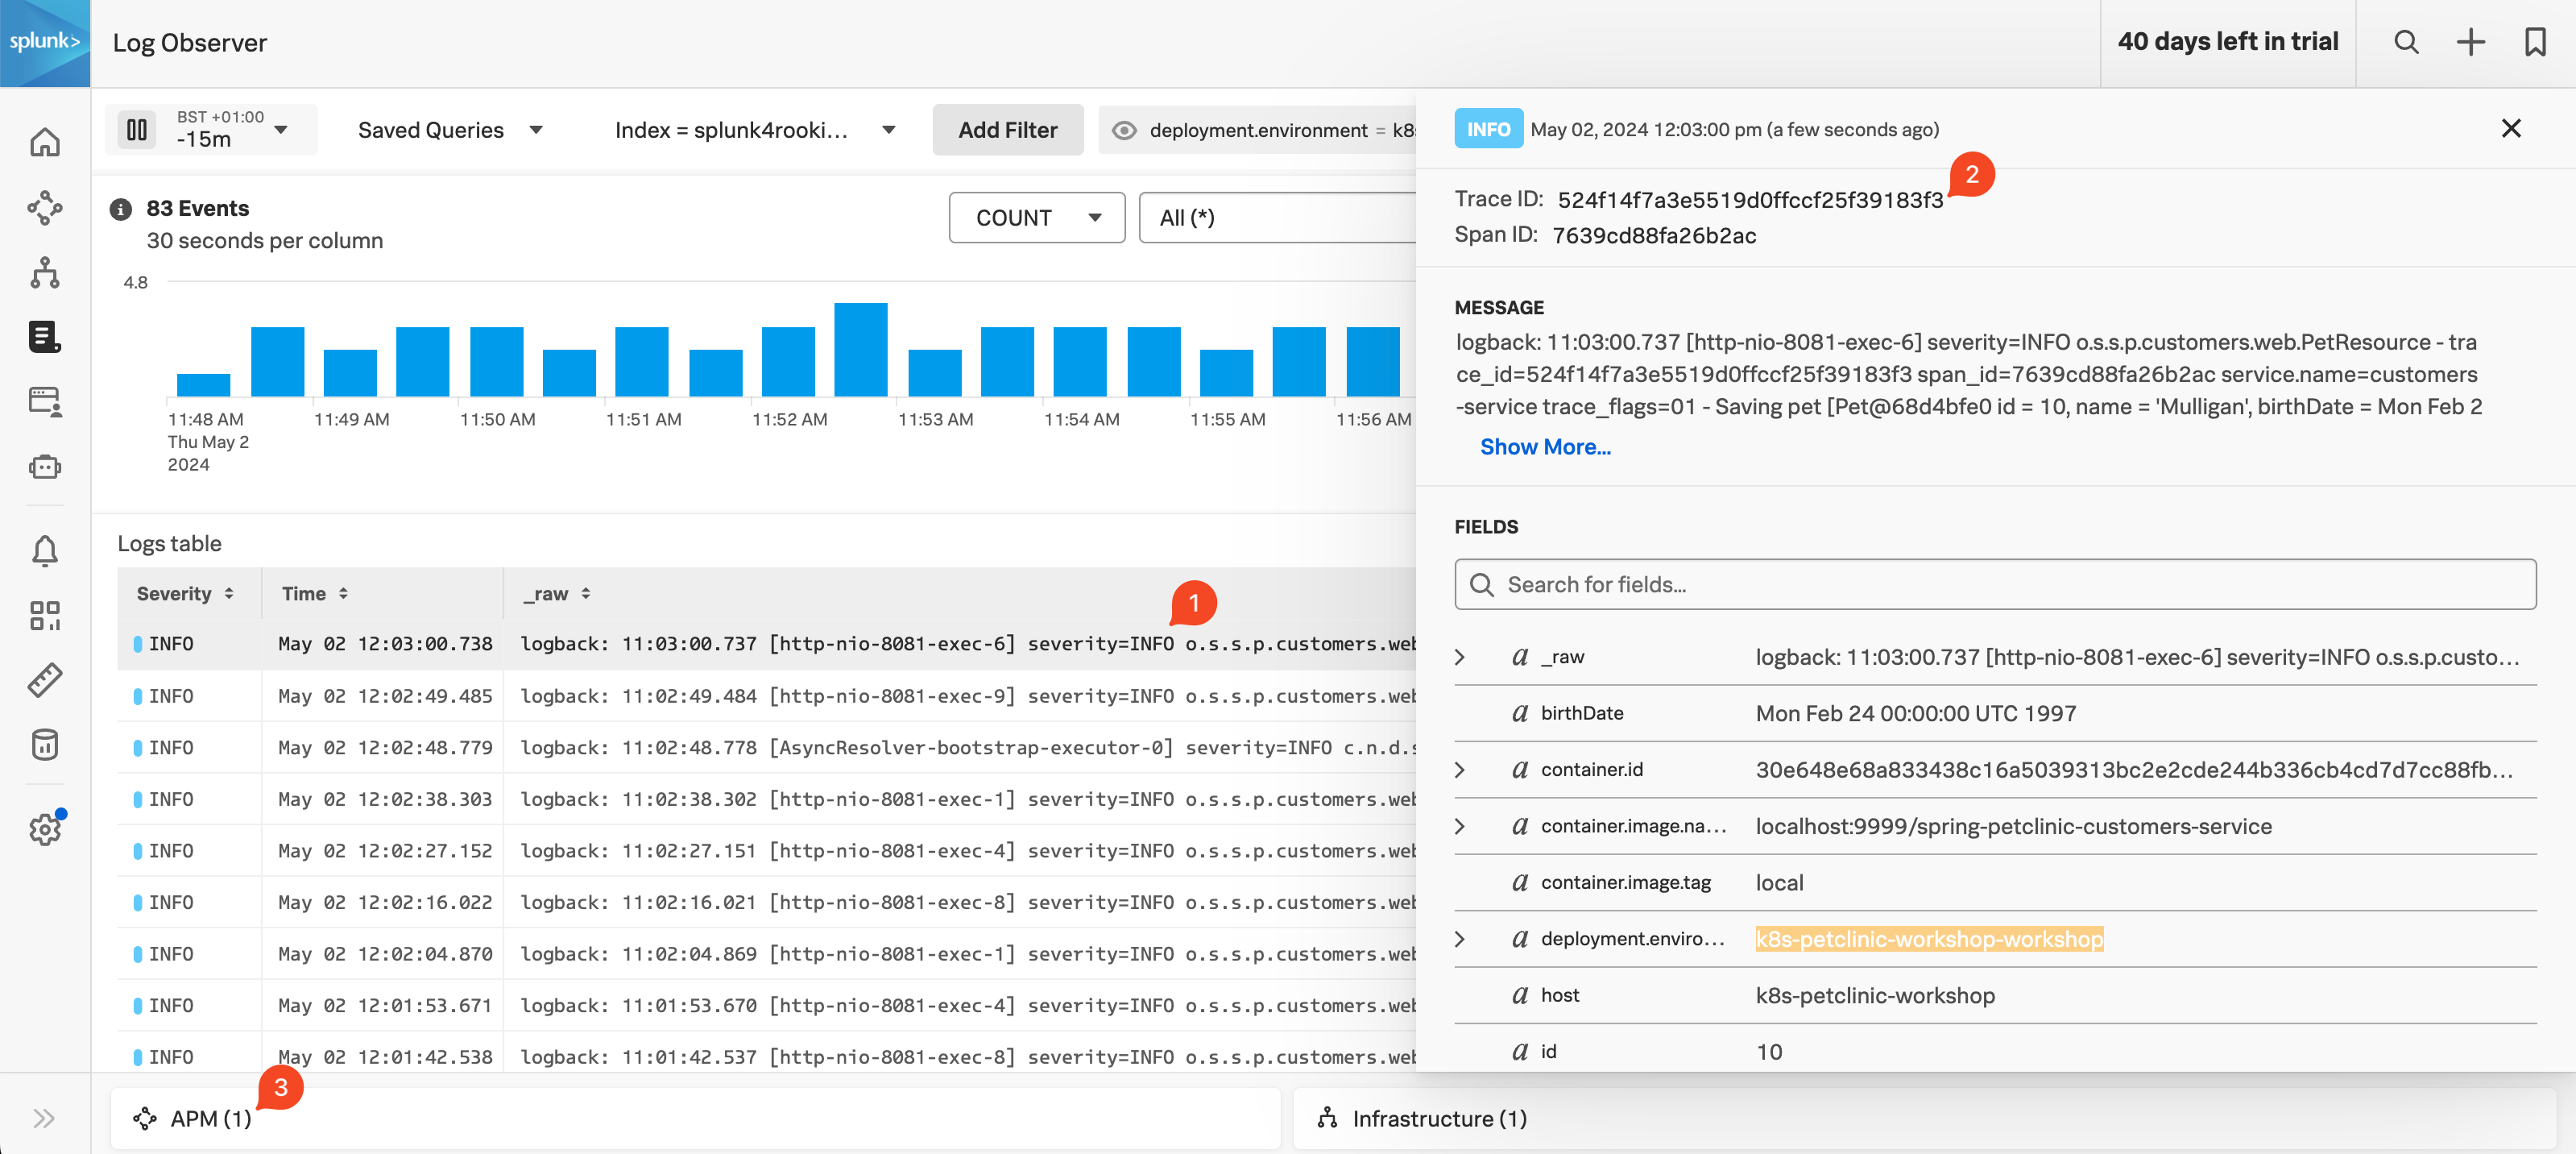This screenshot has height=1154, width=2576.
Task: Click the Search for fields input
Action: [x=1995, y=584]
